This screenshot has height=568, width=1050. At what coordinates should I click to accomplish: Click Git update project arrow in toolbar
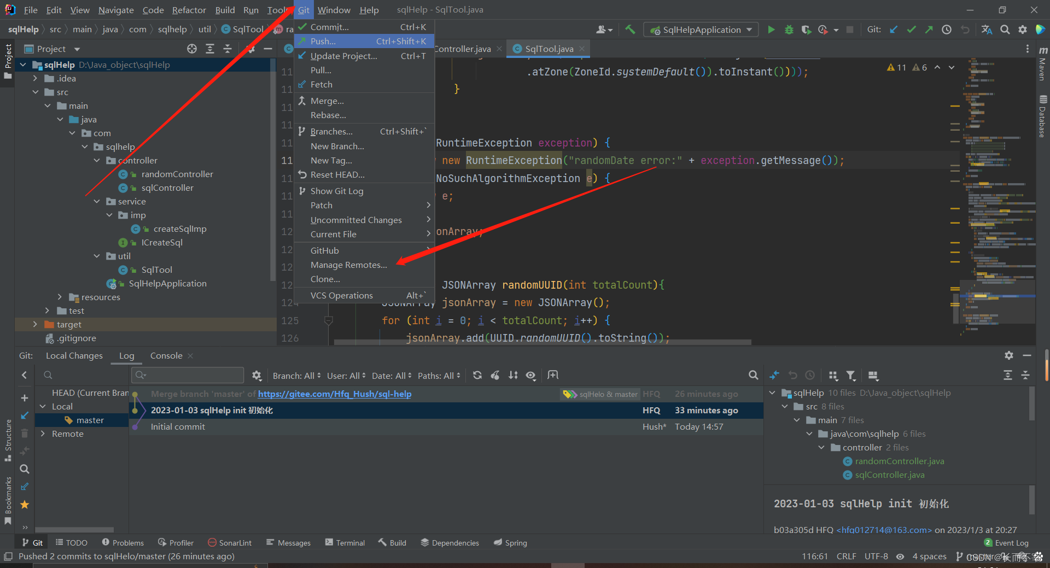pyautogui.click(x=894, y=30)
